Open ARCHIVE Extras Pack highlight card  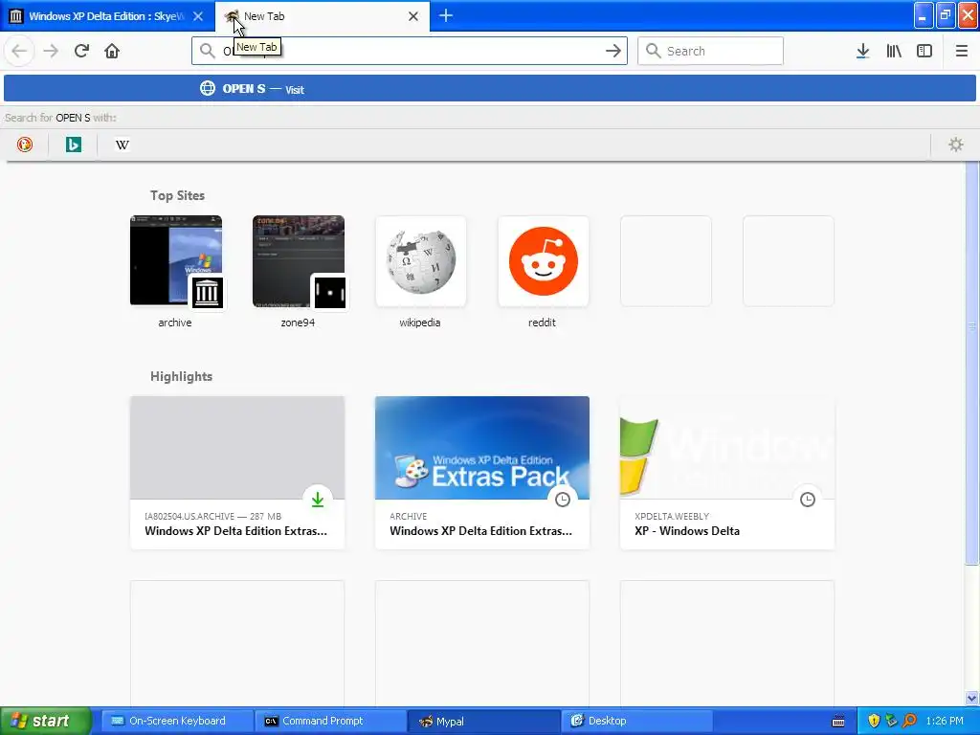click(482, 473)
